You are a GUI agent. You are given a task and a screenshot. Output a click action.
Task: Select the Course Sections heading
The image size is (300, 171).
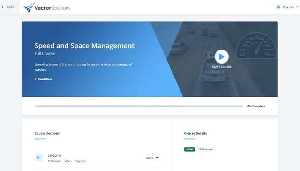(47, 133)
